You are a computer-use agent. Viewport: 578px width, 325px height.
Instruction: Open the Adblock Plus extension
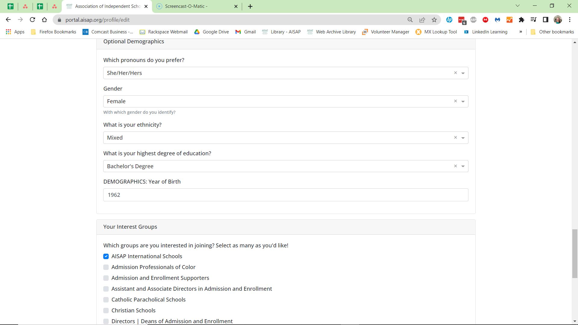click(x=473, y=20)
